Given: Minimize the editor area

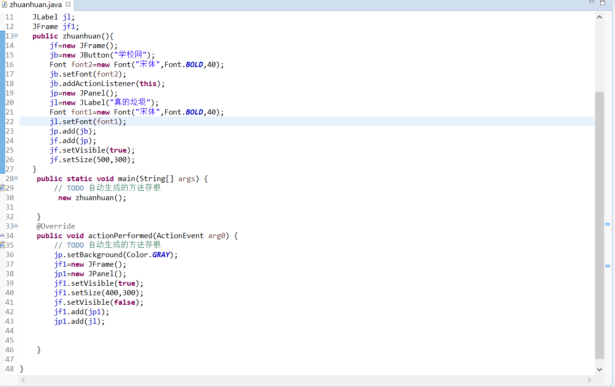Looking at the screenshot, I should click(592, 3).
